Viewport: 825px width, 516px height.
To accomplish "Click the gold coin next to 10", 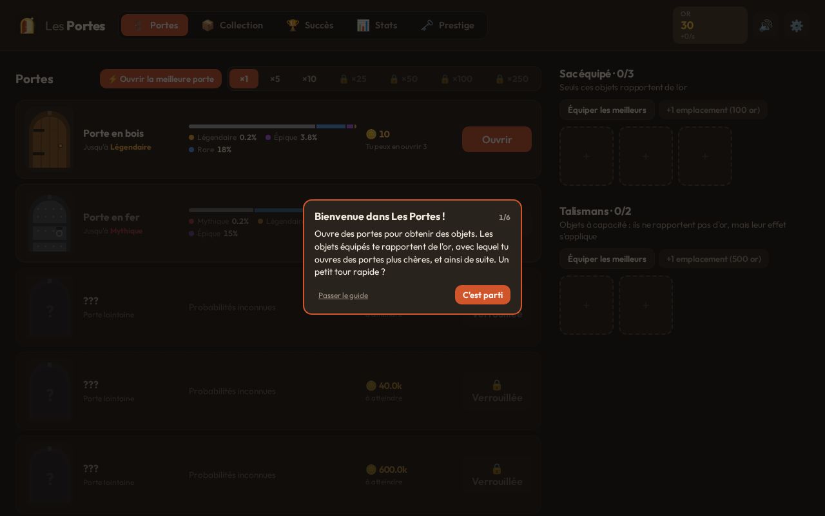I will point(371,134).
